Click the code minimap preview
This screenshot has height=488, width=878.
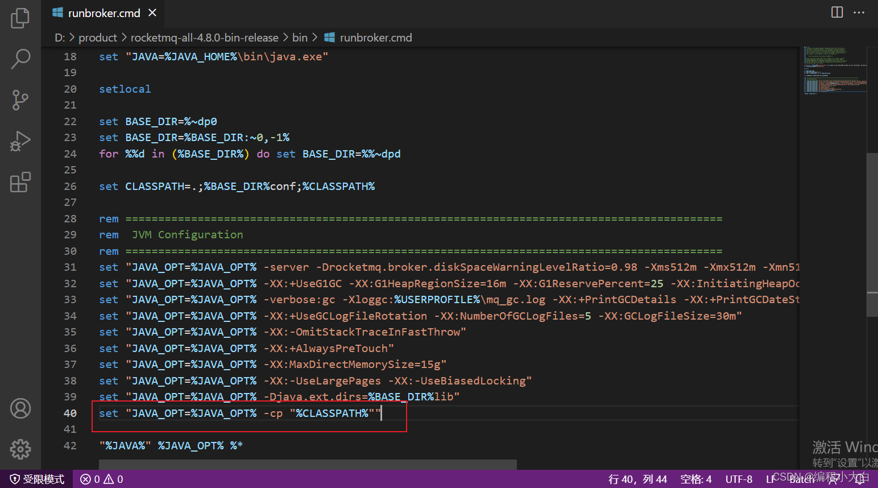point(835,71)
